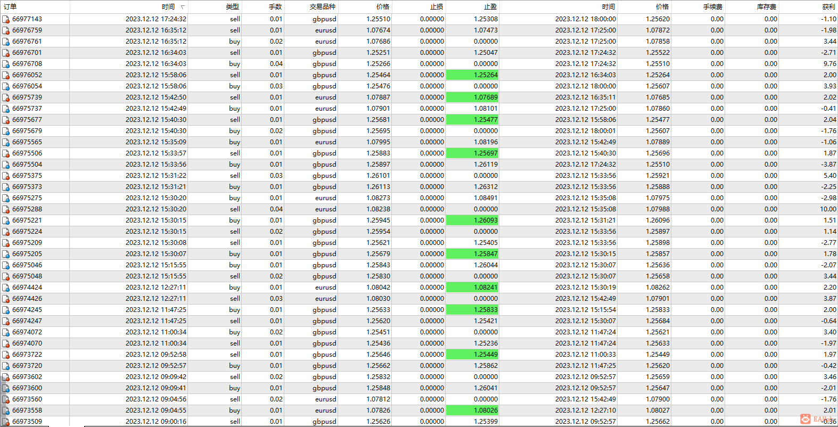Click the profit value -3.87
The height and width of the screenshot is (427, 838).
828,165
